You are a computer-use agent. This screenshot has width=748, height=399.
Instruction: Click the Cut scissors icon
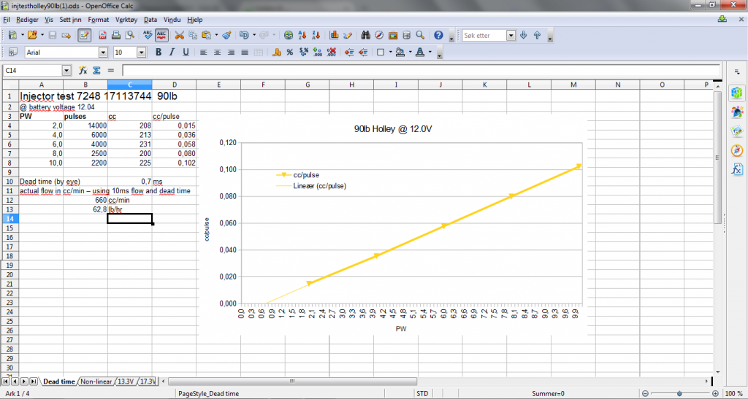[x=180, y=35]
